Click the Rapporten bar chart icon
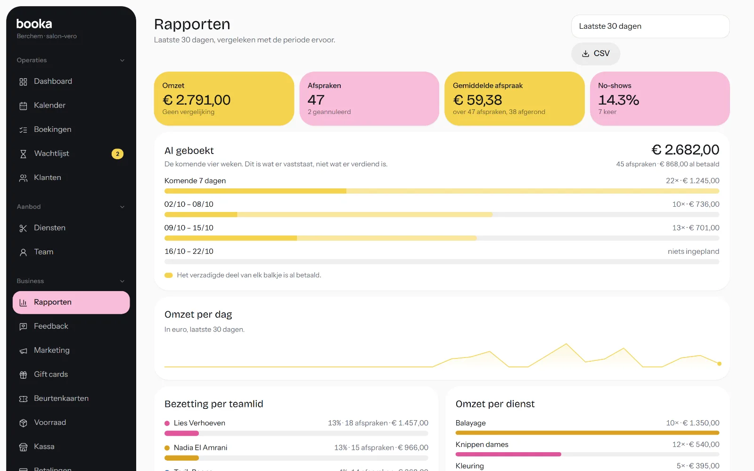This screenshot has height=471, width=754. (x=23, y=303)
